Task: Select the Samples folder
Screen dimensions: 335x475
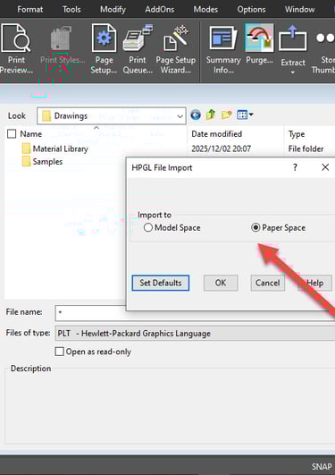Action: (42, 161)
